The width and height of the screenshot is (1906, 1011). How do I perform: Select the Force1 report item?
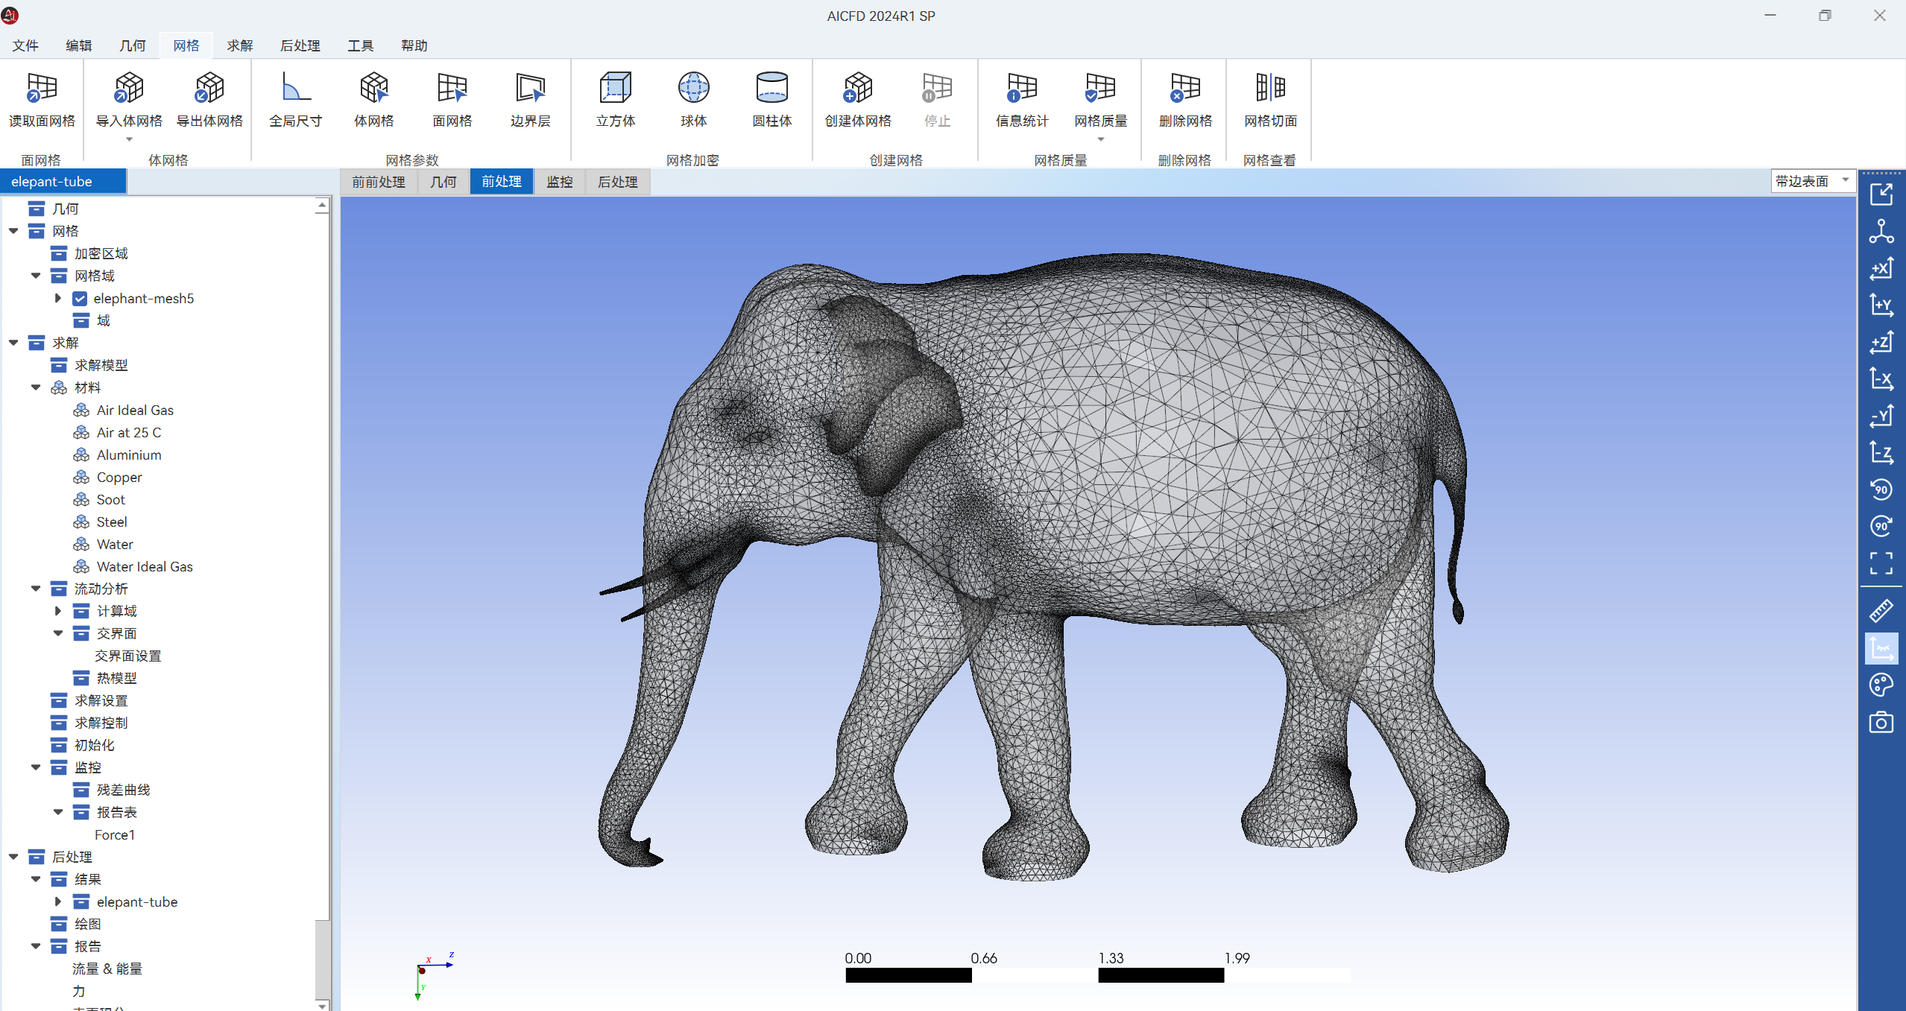[x=115, y=834]
